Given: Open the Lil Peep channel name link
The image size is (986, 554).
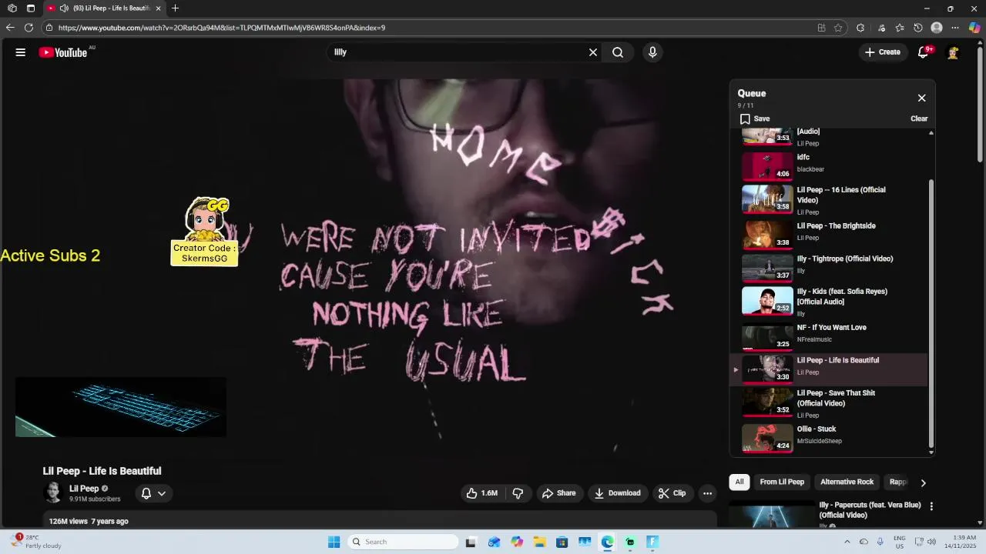Looking at the screenshot, I should pyautogui.click(x=84, y=489).
